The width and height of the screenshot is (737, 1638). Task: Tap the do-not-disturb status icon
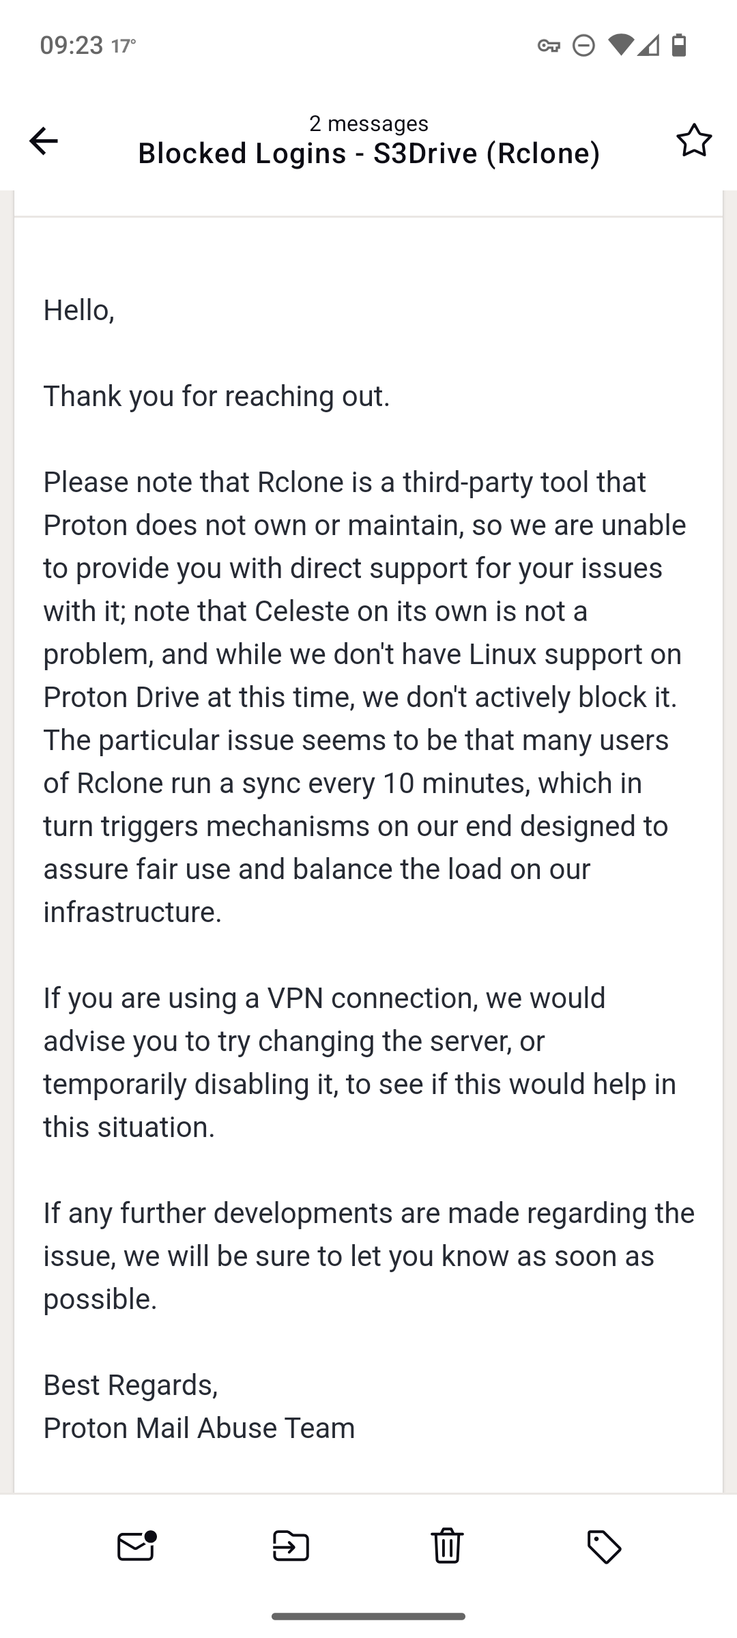pyautogui.click(x=583, y=46)
